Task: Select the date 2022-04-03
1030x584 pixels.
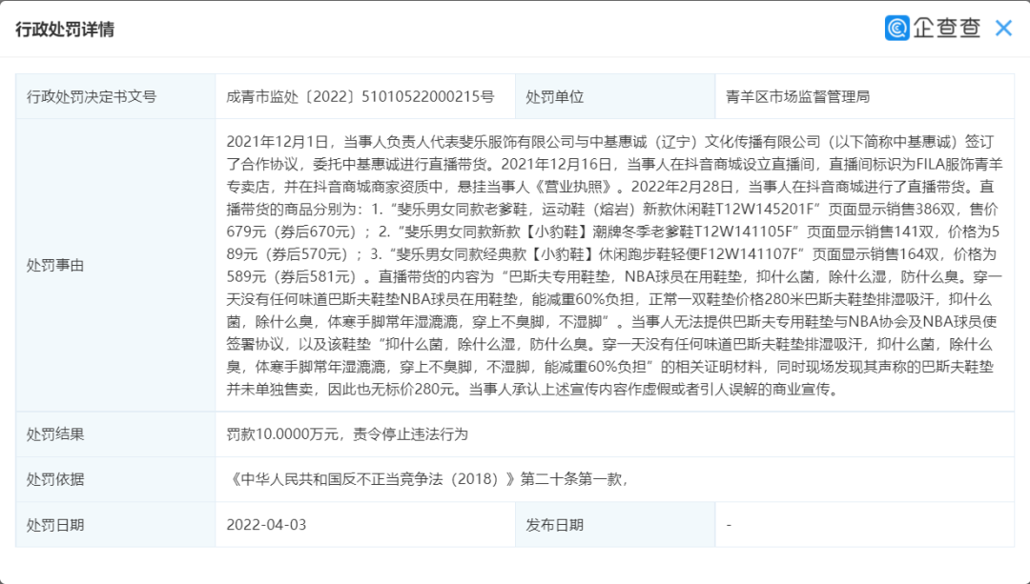Action: [x=266, y=525]
